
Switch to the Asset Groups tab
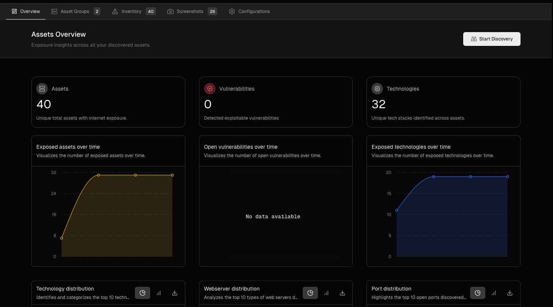click(76, 11)
